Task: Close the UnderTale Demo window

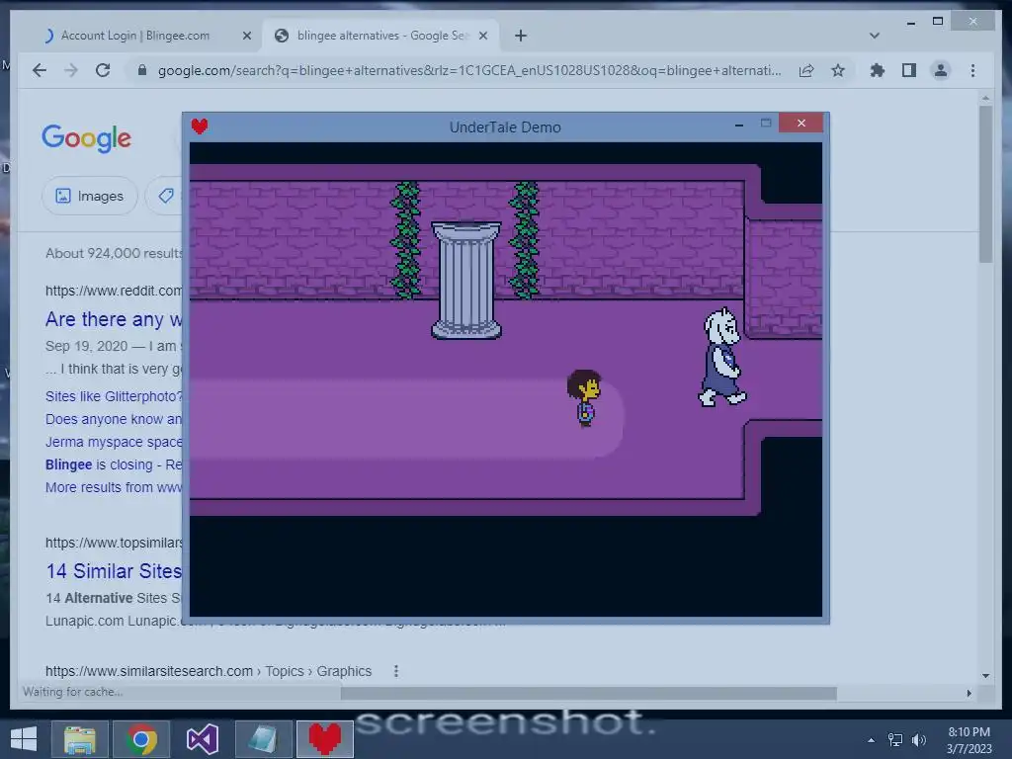Action: click(x=801, y=123)
